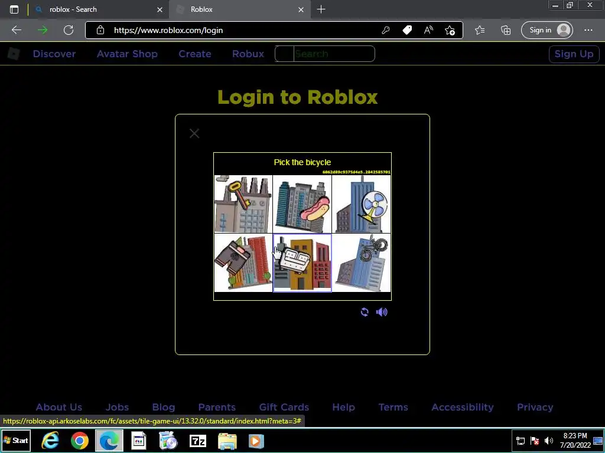Click the Edge Sign in profile button
The image size is (605, 453).
click(547, 30)
